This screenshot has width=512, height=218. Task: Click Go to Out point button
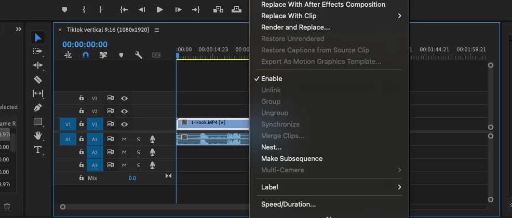pyautogui.click(x=196, y=10)
